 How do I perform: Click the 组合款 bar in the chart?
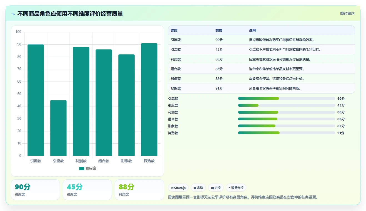pyautogui.click(x=104, y=103)
